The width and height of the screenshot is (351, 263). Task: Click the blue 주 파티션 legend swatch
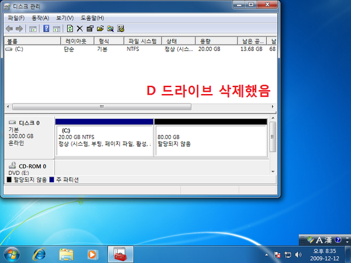click(x=51, y=180)
